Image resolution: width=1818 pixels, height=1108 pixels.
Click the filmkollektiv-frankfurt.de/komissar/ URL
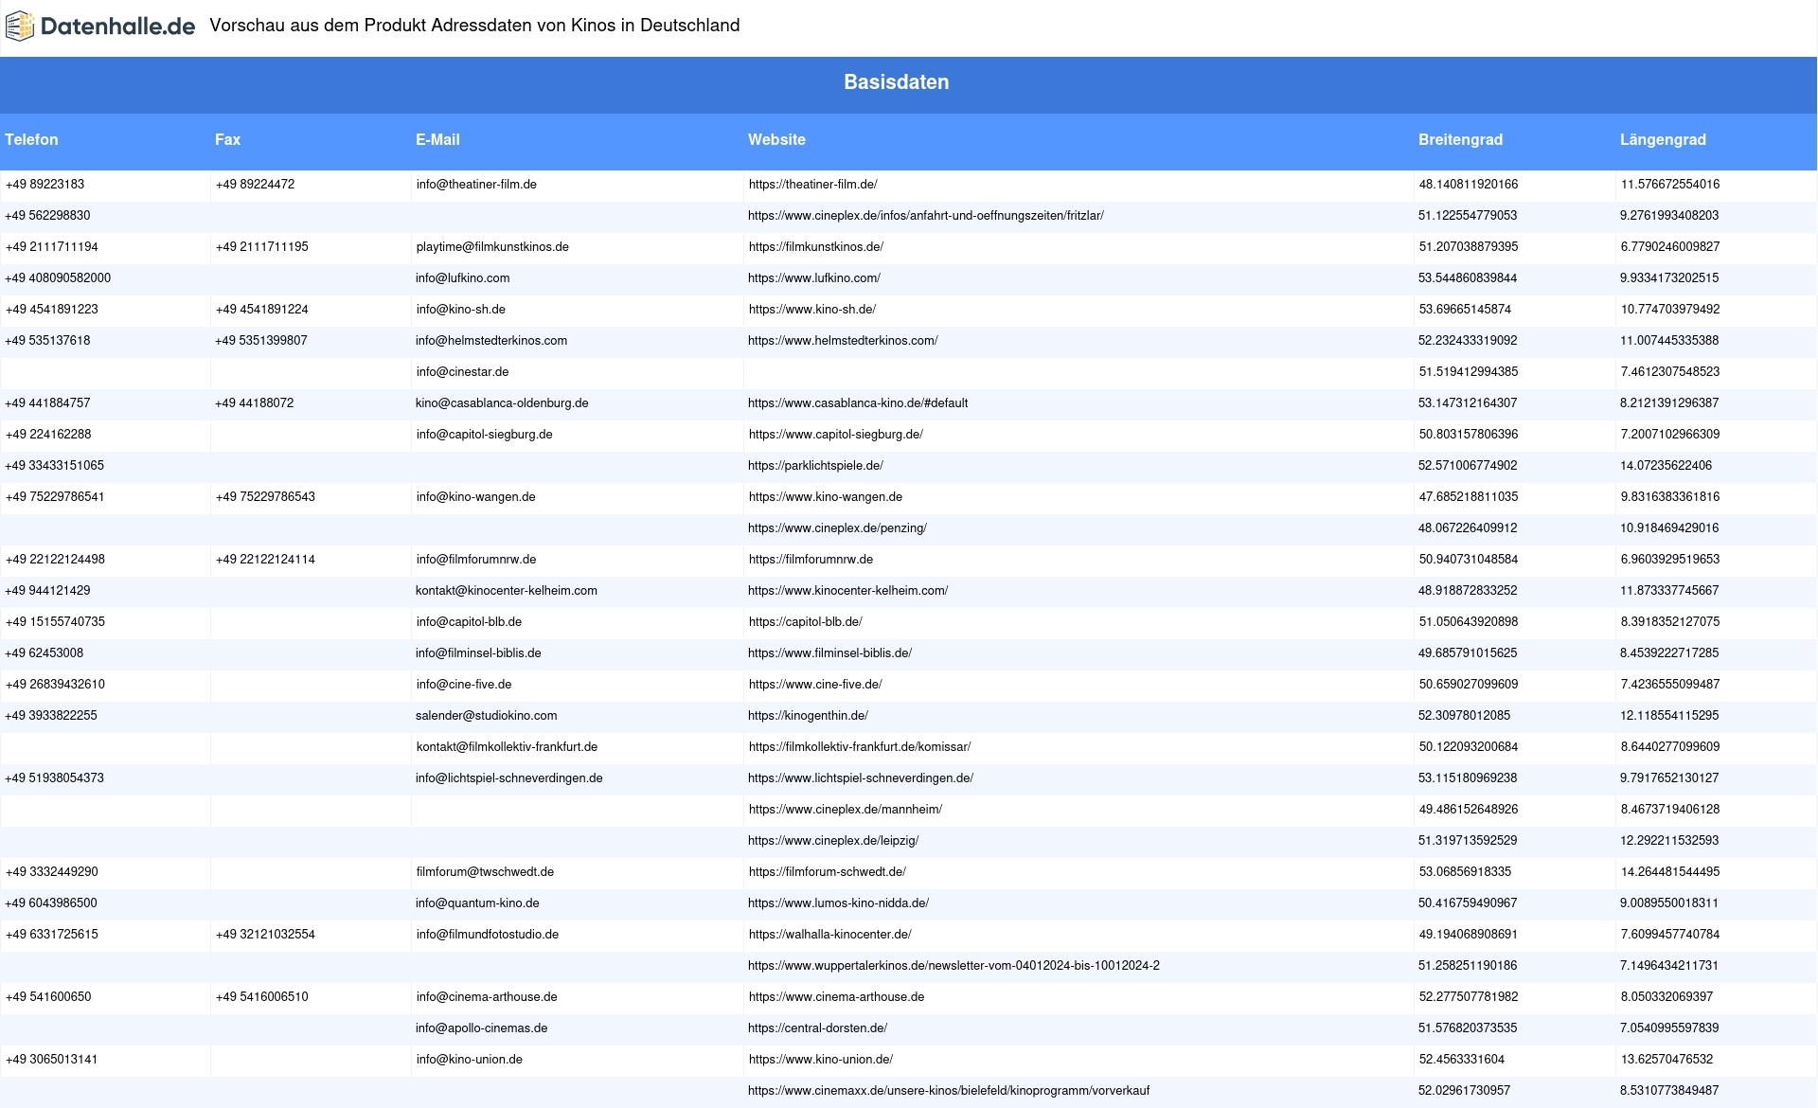[860, 747]
